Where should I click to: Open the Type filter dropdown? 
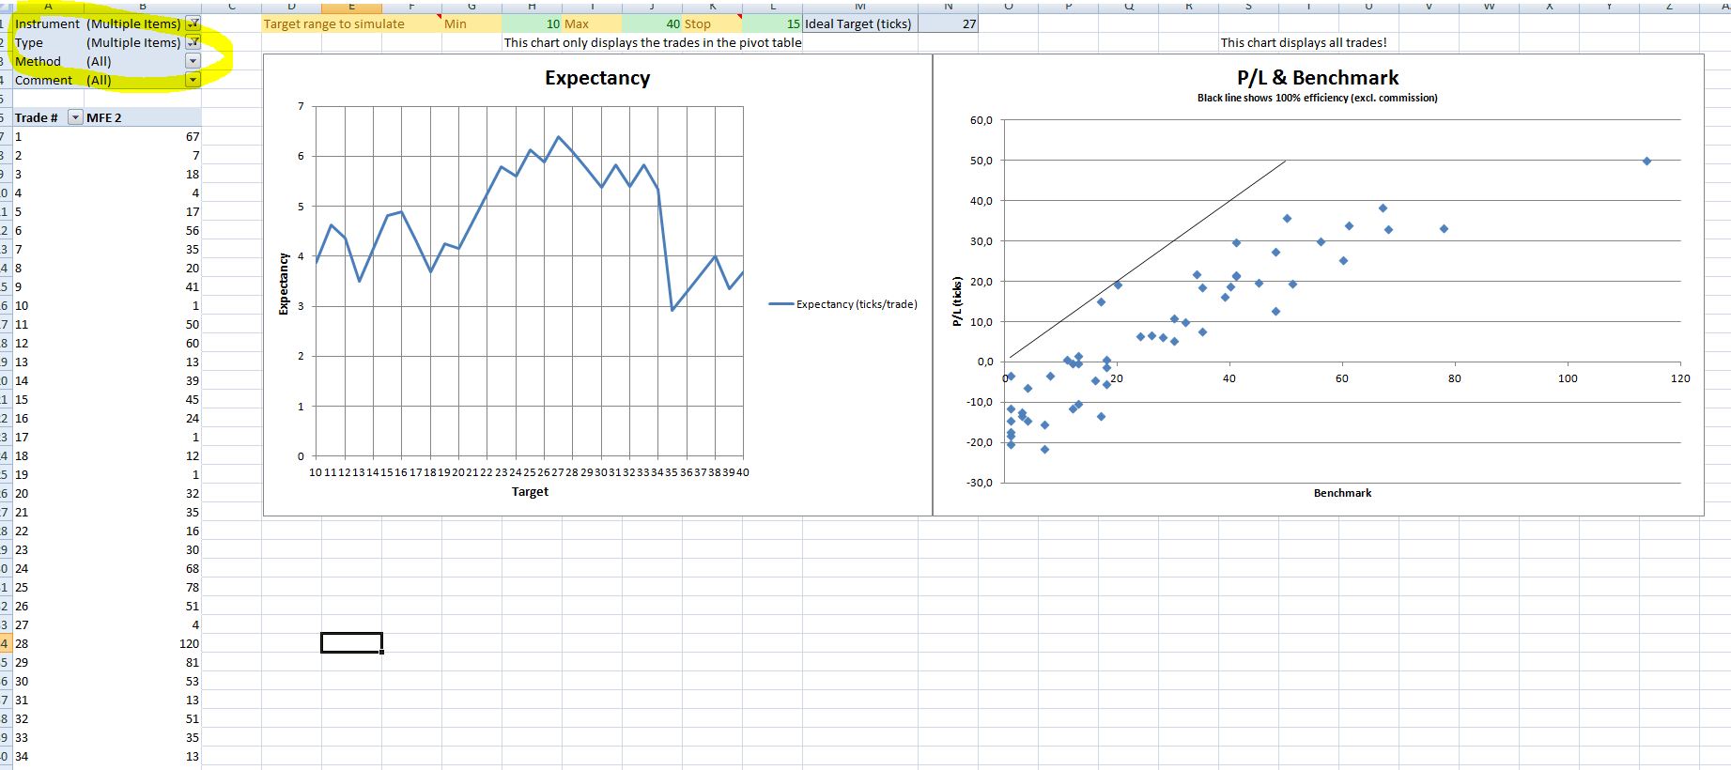pos(193,42)
